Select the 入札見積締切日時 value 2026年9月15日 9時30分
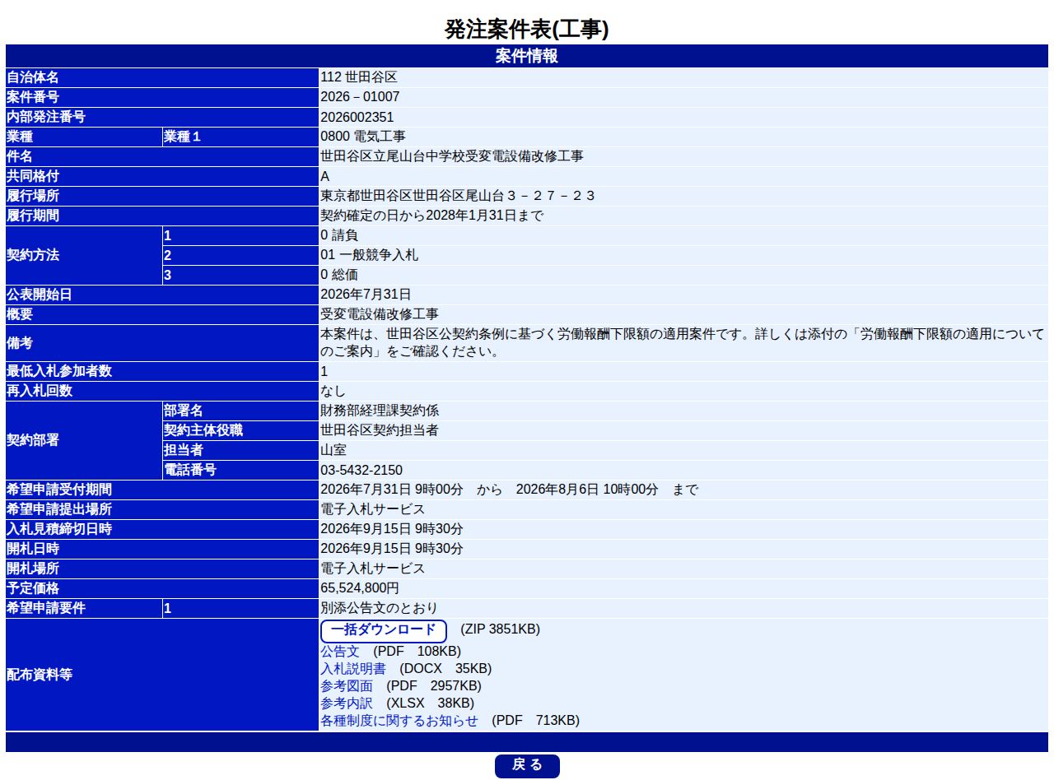Screen dimensions: 1054x780 pyautogui.click(x=392, y=529)
